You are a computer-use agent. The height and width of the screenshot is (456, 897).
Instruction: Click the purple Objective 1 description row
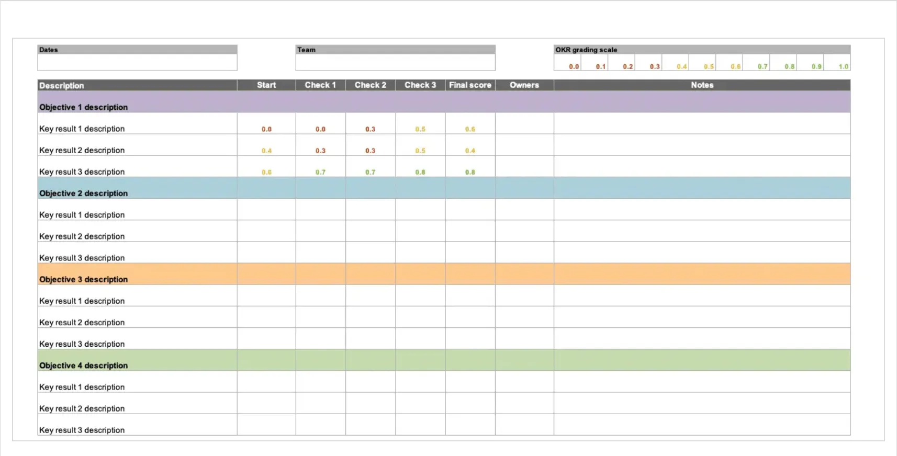(444, 102)
